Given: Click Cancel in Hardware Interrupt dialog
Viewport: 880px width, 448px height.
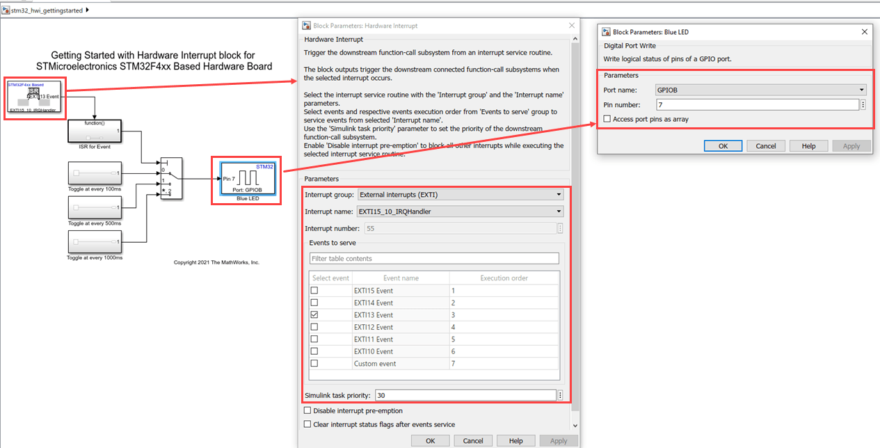Looking at the screenshot, I should coord(473,440).
